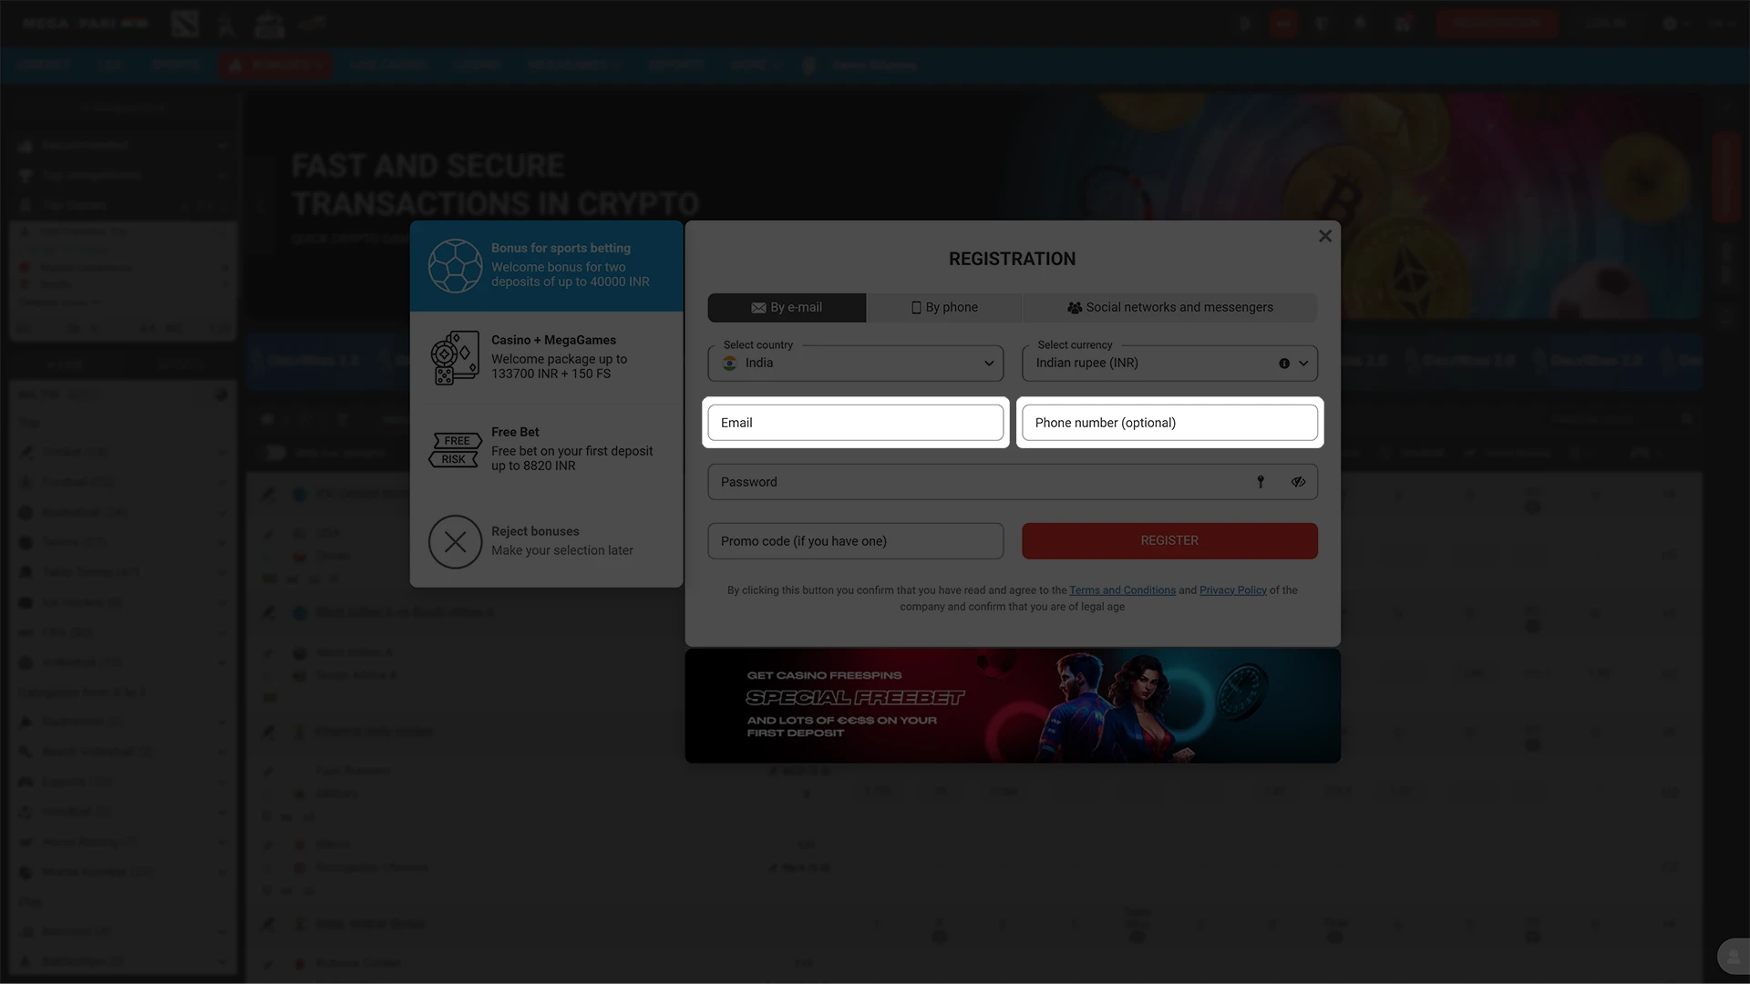Screen dimensions: 1750x984
Task: Expand the MORE menu in the navigation bar
Action: [755, 65]
